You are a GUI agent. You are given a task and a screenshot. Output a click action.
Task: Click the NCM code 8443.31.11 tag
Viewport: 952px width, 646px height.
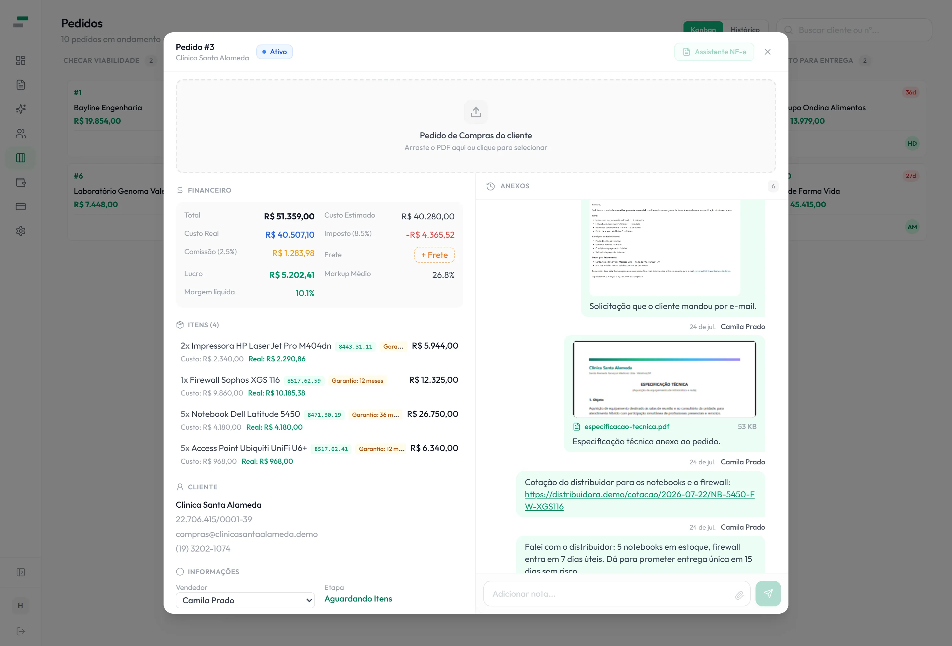pyautogui.click(x=355, y=346)
